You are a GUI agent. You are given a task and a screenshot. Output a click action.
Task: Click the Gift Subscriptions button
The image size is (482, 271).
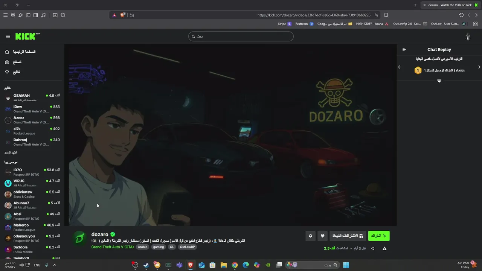[348, 236]
